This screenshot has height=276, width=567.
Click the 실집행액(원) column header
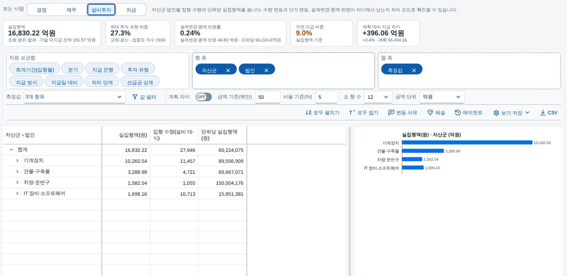(126, 135)
